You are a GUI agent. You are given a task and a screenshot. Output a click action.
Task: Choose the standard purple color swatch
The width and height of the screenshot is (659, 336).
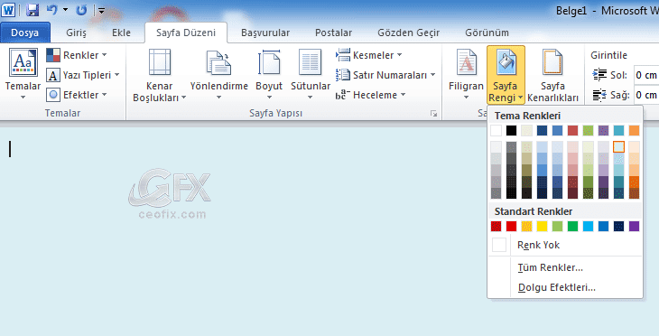click(635, 226)
